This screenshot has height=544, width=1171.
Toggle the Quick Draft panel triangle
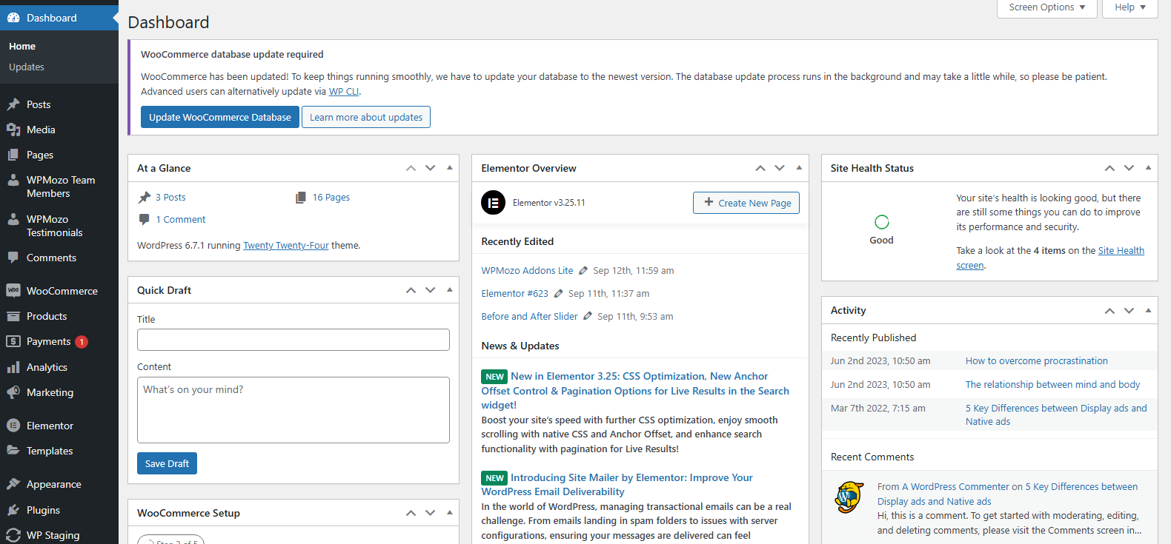tap(450, 290)
